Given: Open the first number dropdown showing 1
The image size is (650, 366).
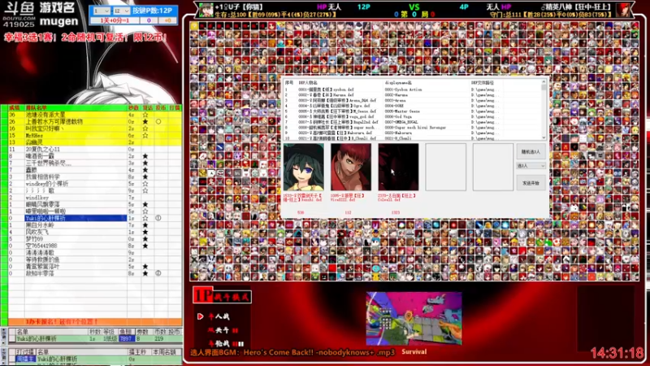Looking at the screenshot, I should click(101, 11).
